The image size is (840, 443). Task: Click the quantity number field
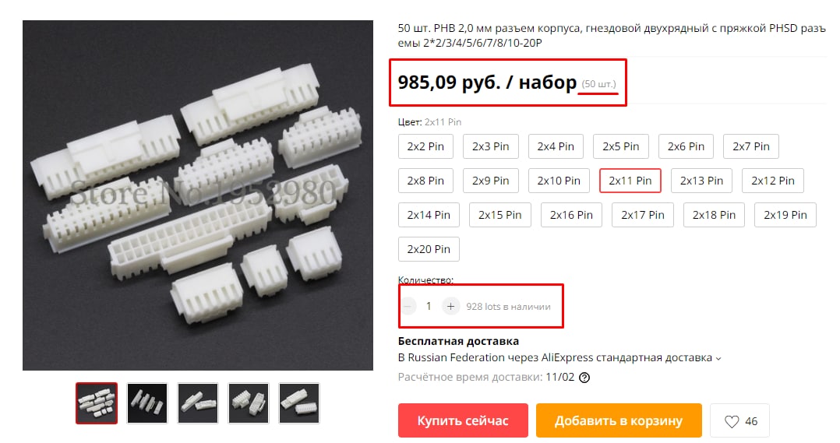(x=429, y=306)
